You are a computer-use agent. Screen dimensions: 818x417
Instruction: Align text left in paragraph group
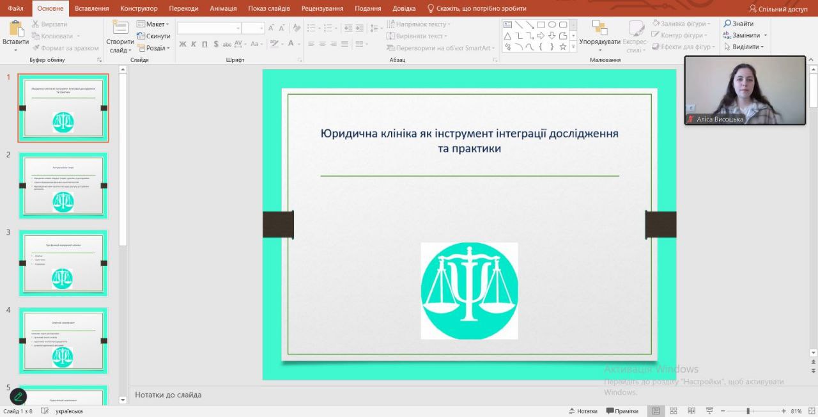pyautogui.click(x=311, y=44)
